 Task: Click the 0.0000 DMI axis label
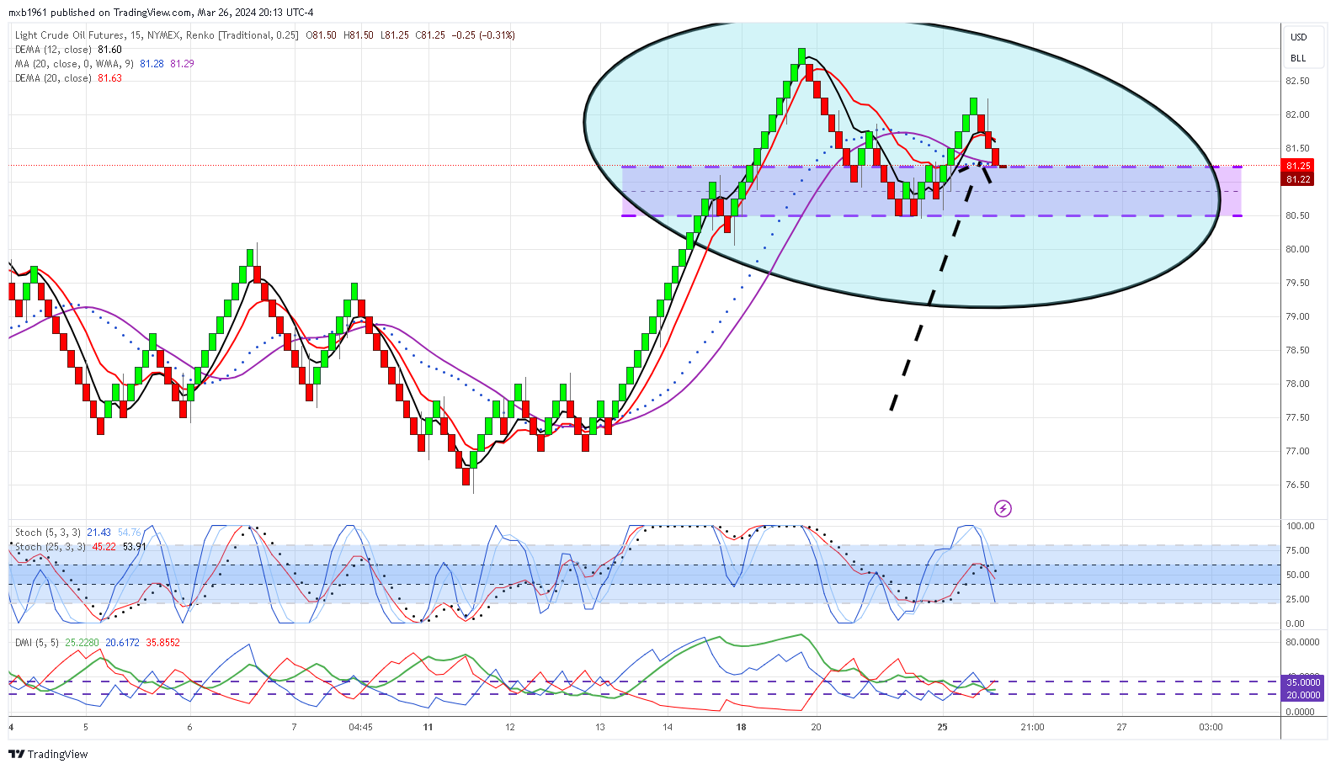click(1300, 712)
